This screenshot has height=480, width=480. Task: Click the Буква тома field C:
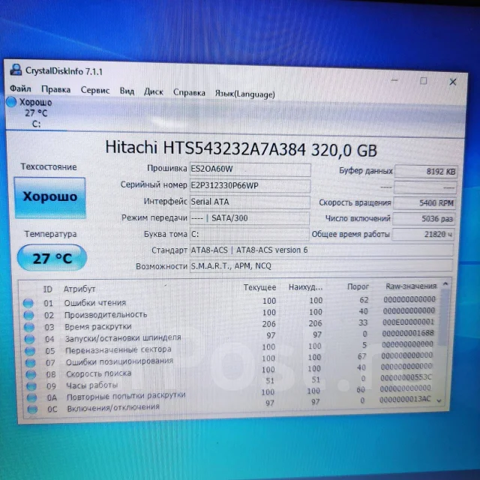point(249,234)
